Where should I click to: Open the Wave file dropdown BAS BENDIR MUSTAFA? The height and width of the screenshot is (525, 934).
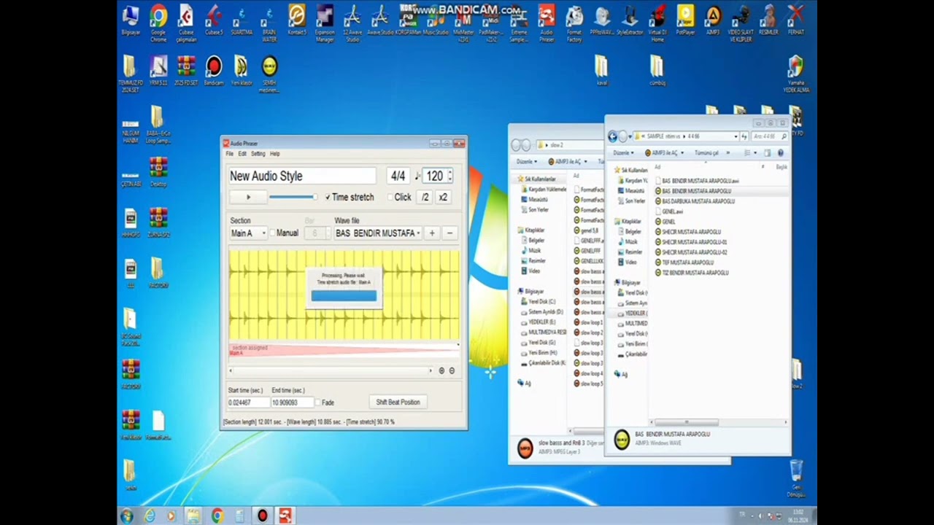click(378, 233)
